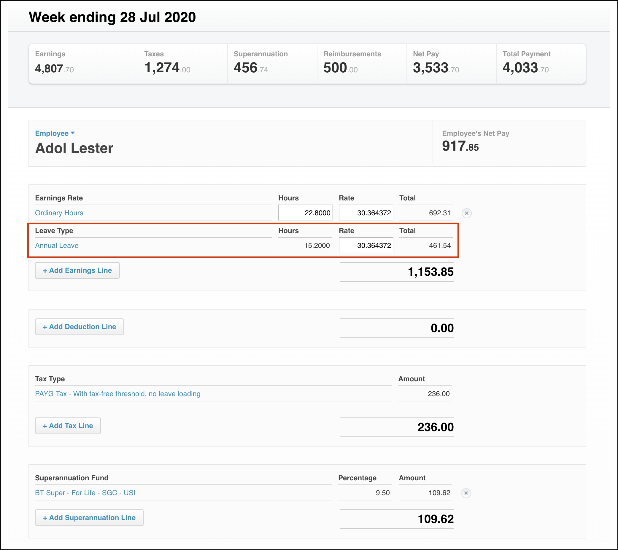Image resolution: width=618 pixels, height=550 pixels.
Task: Open the PAYG Tax type link
Action: coord(117,394)
